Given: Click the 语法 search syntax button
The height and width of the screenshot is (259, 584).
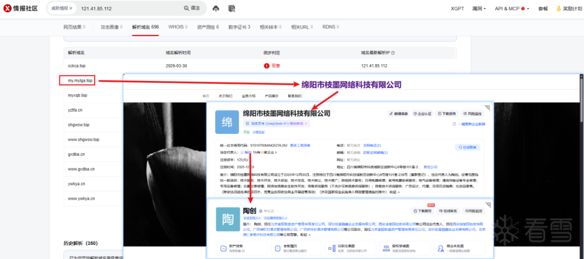Looking at the screenshot, I should click(192, 9).
